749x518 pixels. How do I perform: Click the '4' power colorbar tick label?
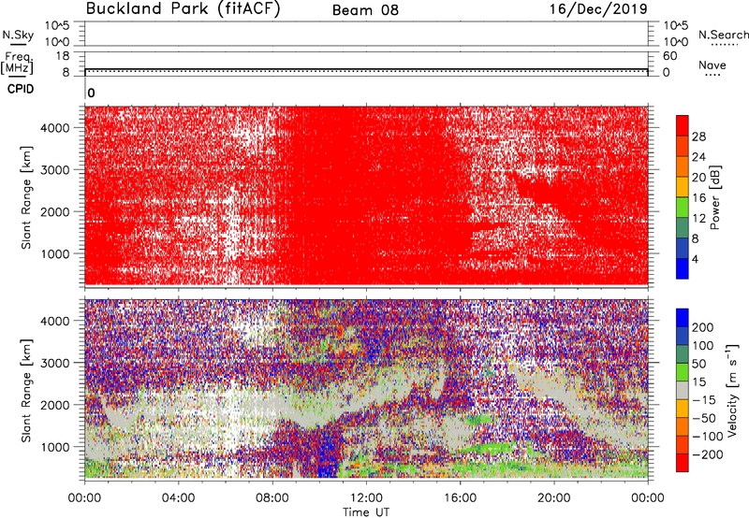tap(695, 259)
